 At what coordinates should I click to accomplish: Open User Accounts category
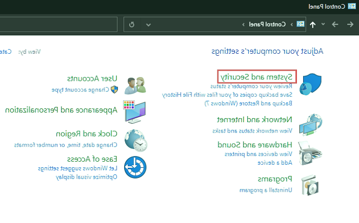point(92,79)
